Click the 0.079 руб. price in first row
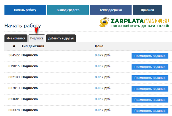172x116 pixels. (x=103, y=55)
